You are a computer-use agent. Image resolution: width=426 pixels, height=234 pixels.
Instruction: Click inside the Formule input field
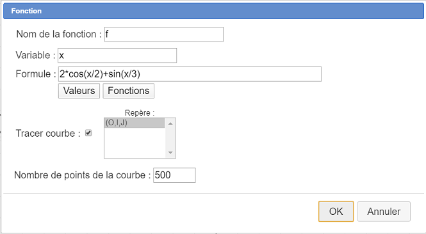tap(190, 74)
